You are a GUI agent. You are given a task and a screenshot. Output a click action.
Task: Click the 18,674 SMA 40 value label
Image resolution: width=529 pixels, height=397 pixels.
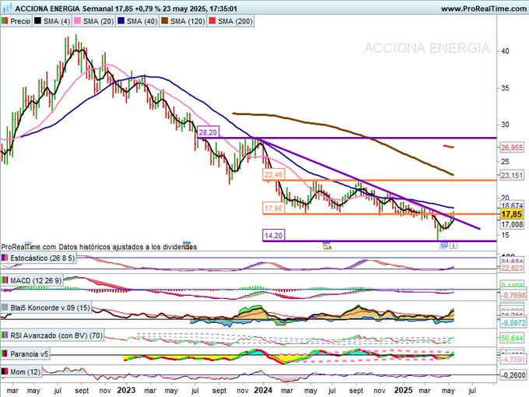click(x=512, y=206)
